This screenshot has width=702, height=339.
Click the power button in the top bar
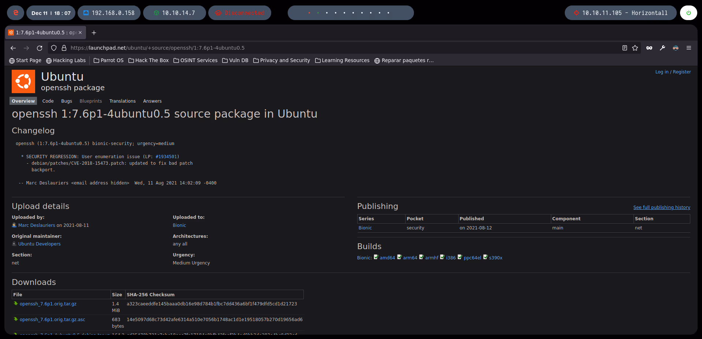(688, 12)
